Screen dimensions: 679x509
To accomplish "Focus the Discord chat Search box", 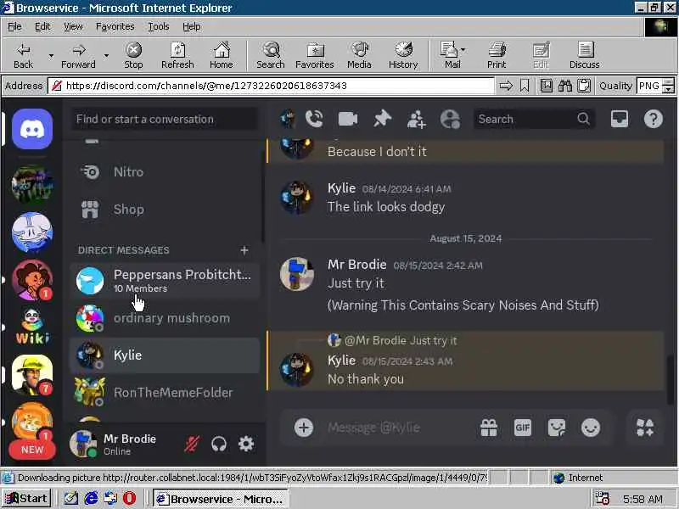I will [535, 119].
